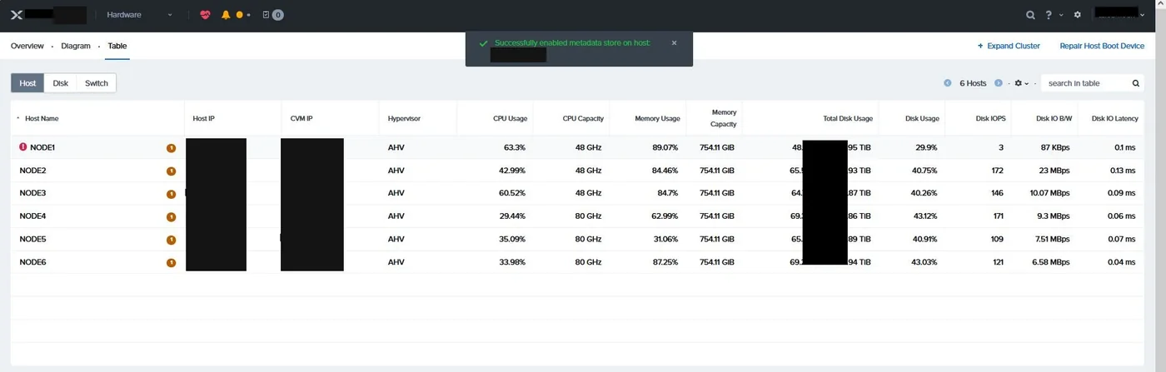Click the red critical alert icon on NODE1
The height and width of the screenshot is (372, 1166).
[x=23, y=146]
